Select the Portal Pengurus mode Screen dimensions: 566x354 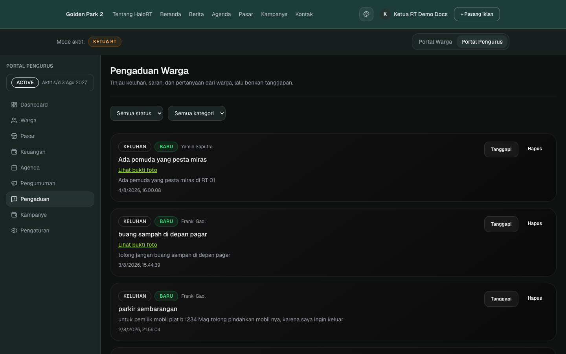click(482, 42)
